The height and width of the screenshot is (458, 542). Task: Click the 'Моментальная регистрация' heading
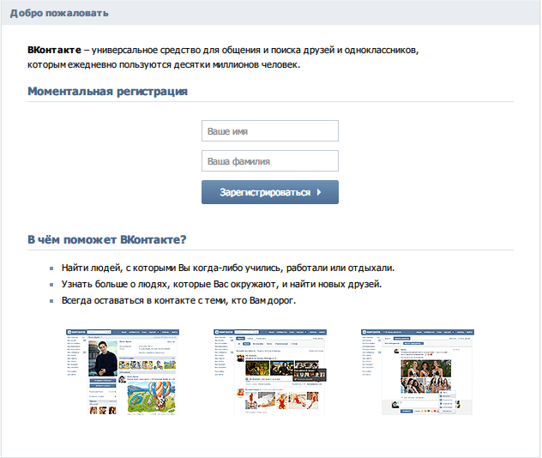tap(107, 91)
